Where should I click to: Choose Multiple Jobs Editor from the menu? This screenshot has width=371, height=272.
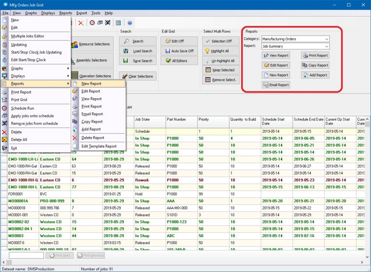tap(28, 36)
